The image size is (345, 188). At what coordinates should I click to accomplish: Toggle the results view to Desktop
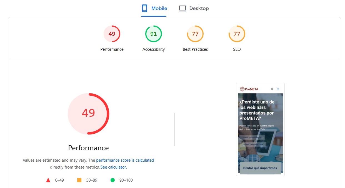pyautogui.click(x=199, y=8)
